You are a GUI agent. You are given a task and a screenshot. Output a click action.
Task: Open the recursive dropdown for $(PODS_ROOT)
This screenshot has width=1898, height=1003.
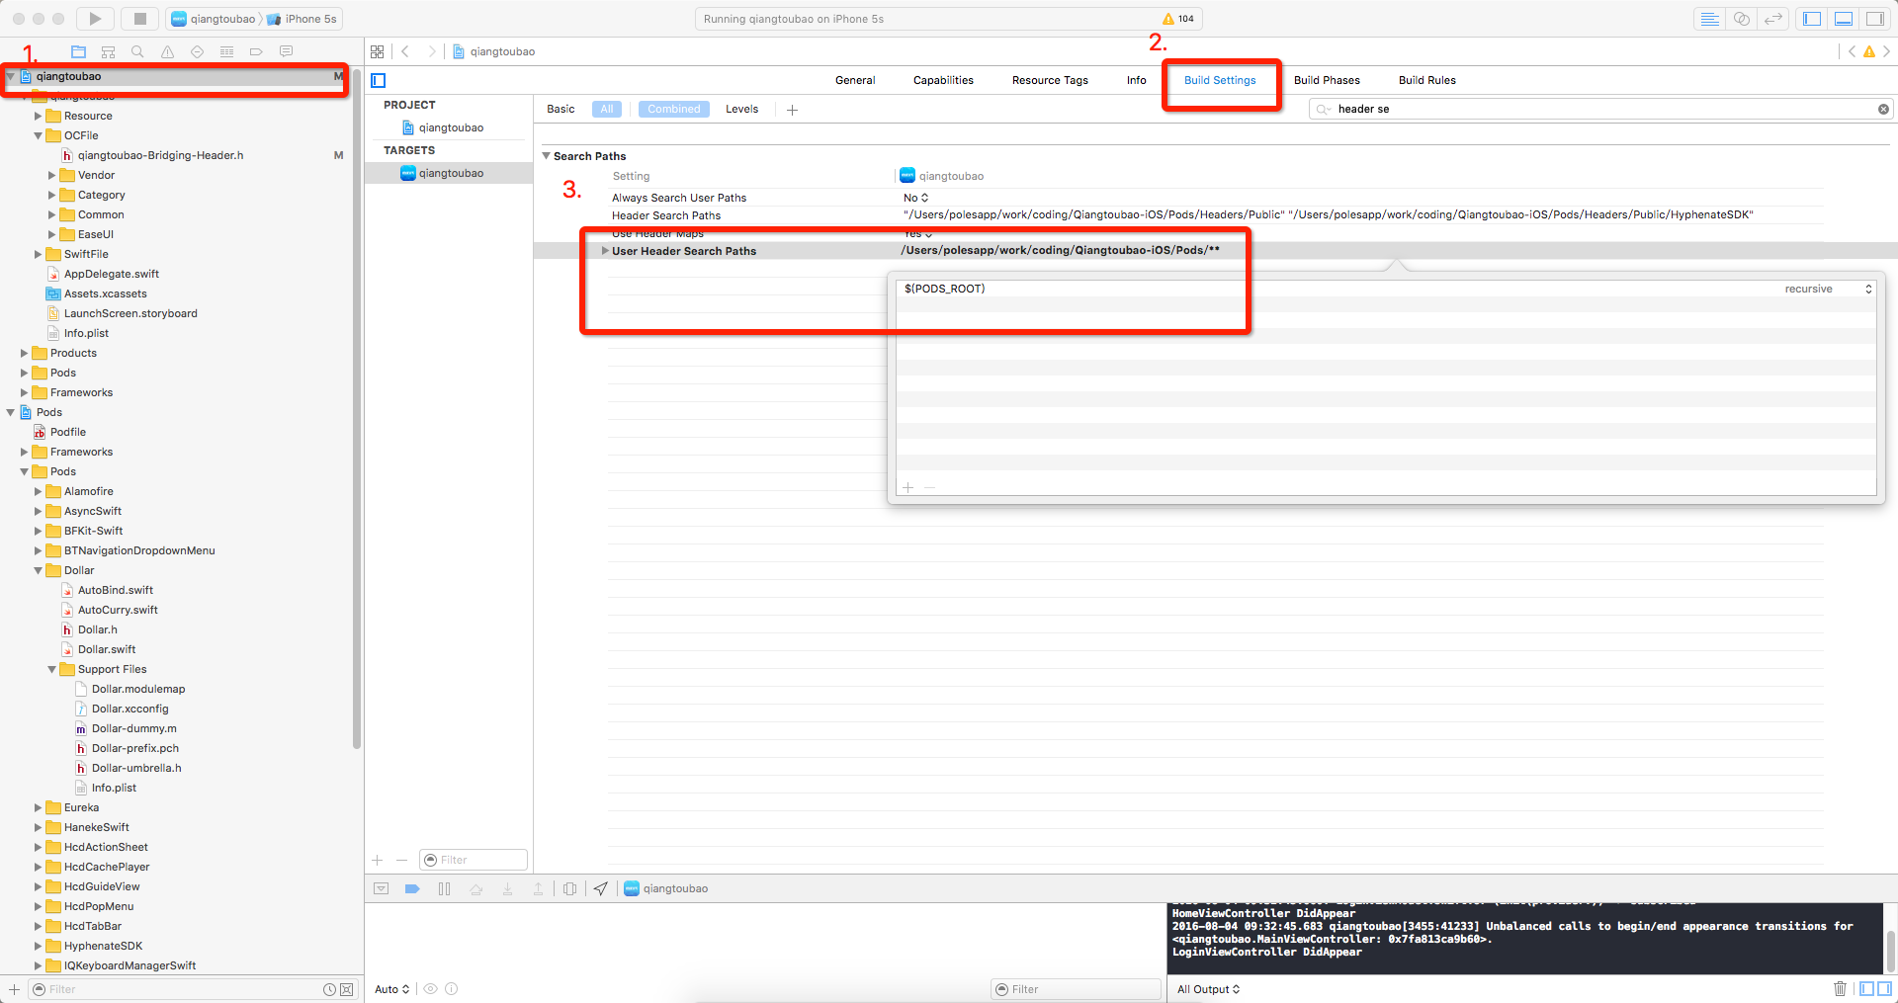[x=1829, y=289]
